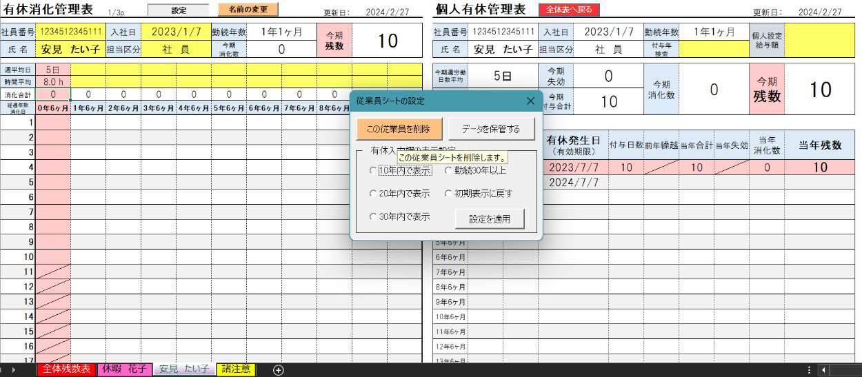862x377 pixels.
Task: Click the three-dot tab bar splitter handle
Action: [809, 370]
